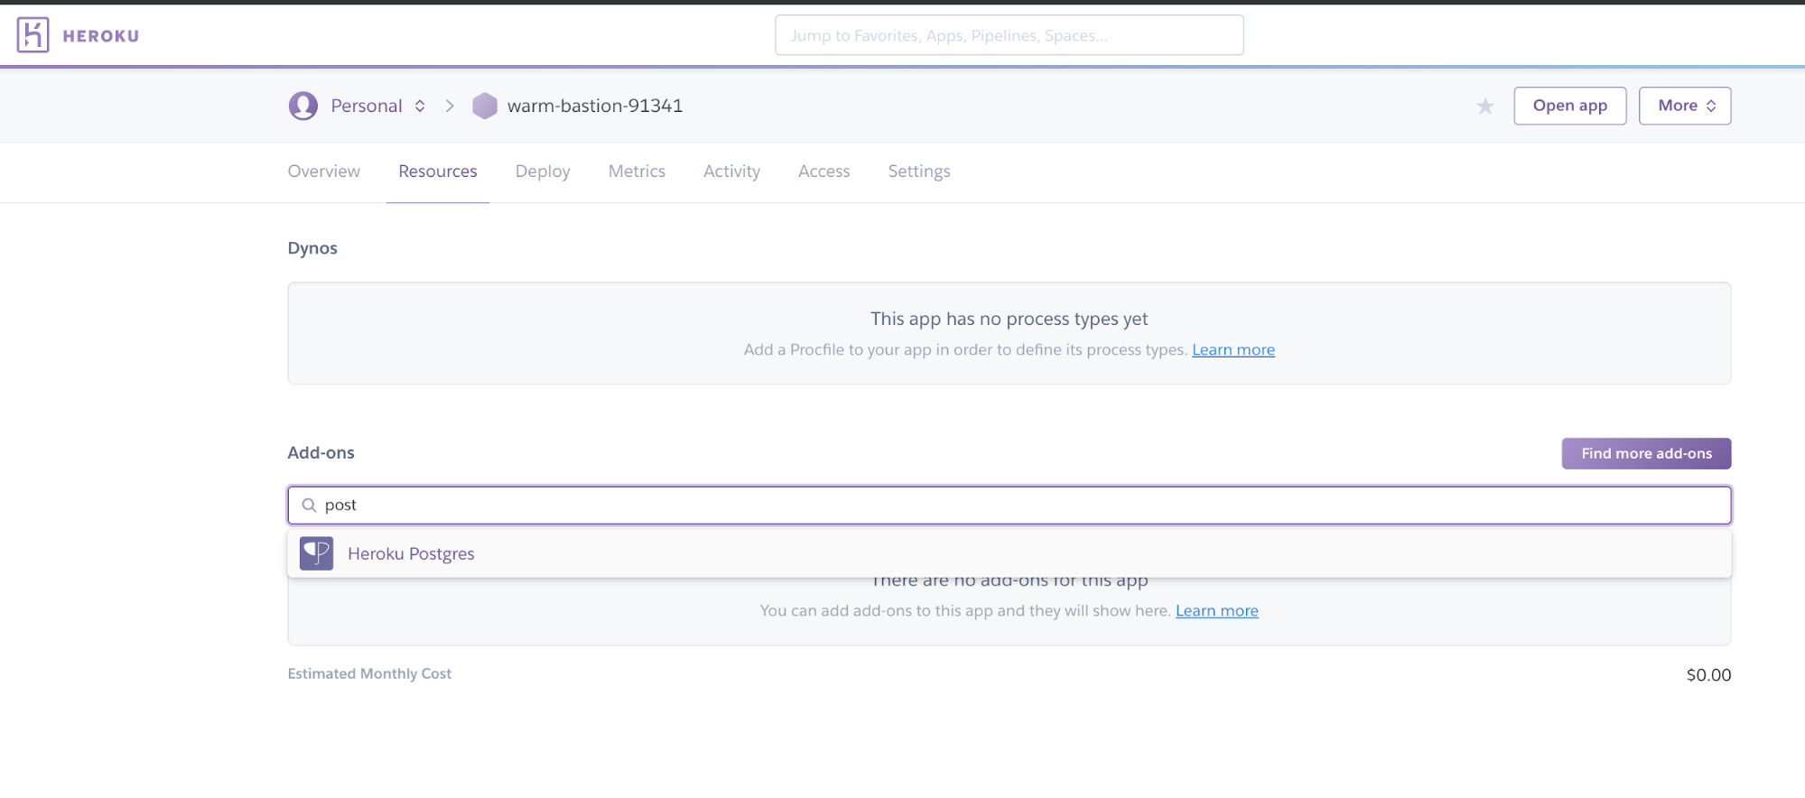
Task: Open the More dropdown menu
Action: tap(1684, 106)
